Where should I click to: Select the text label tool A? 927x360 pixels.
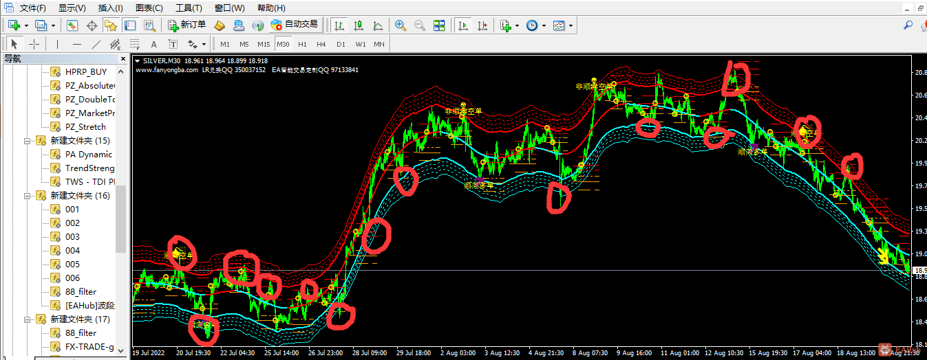tap(153, 44)
